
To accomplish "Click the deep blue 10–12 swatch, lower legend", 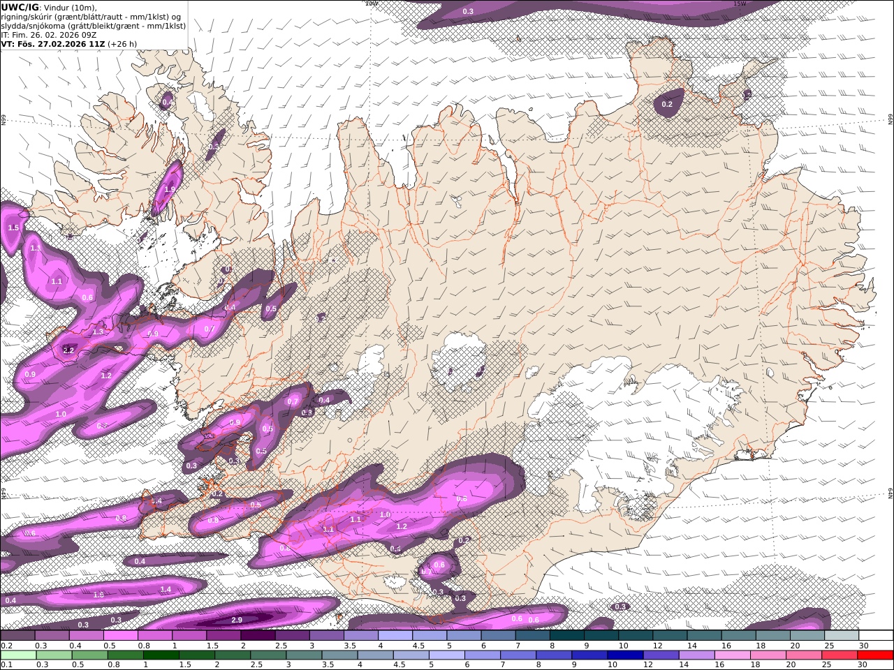I will (x=625, y=655).
